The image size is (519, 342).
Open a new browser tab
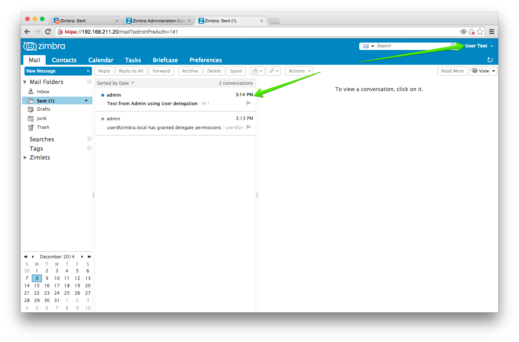pos(274,21)
